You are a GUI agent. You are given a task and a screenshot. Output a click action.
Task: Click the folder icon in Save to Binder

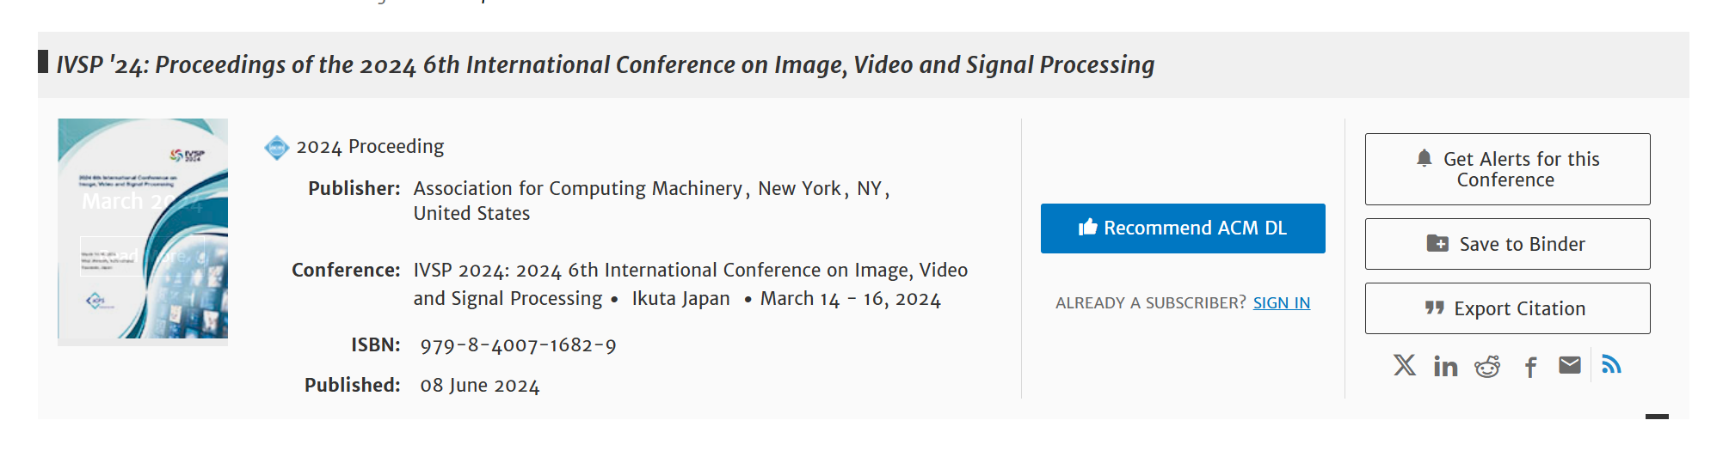(1437, 244)
